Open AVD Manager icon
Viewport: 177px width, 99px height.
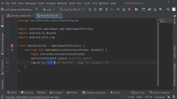[155, 9]
